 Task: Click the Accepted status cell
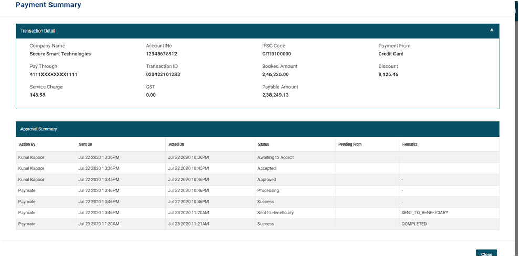[266, 168]
